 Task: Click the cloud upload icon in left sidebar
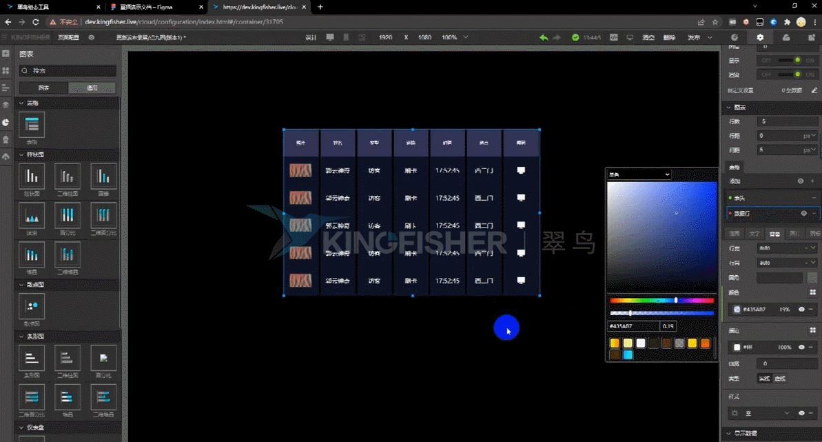coord(6,157)
